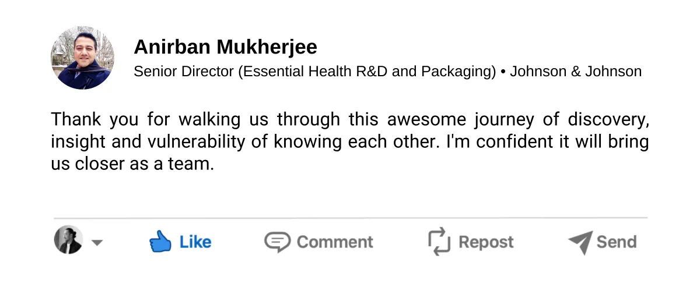This screenshot has width=700, height=291.
Task: Click the Johnson & Johnson company text
Action: point(576,72)
